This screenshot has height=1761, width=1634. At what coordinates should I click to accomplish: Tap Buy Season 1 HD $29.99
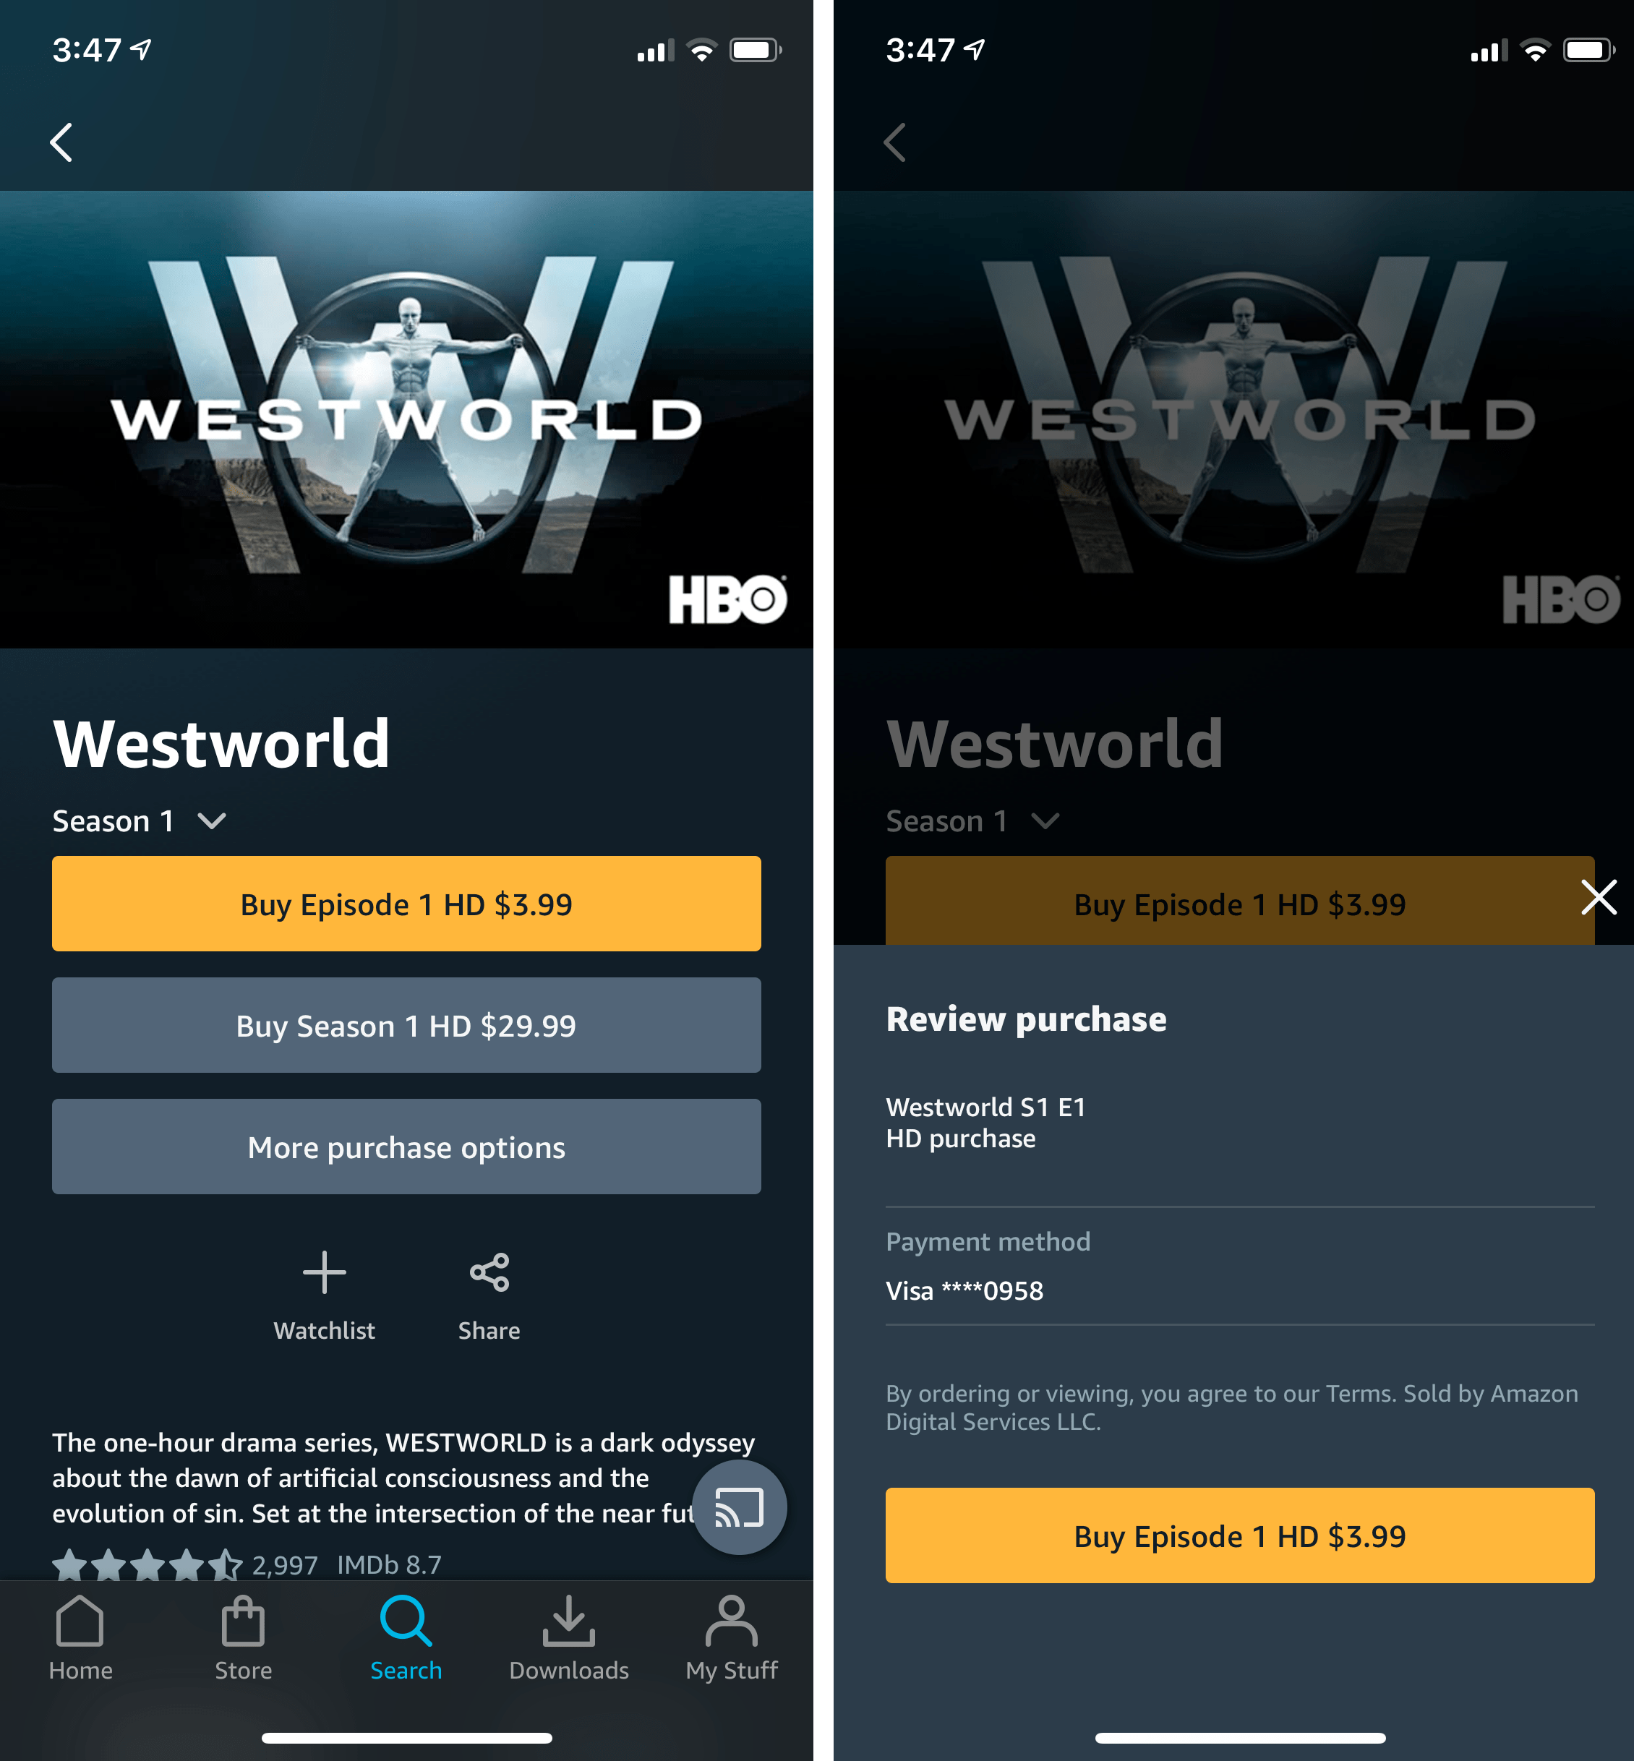click(406, 1026)
